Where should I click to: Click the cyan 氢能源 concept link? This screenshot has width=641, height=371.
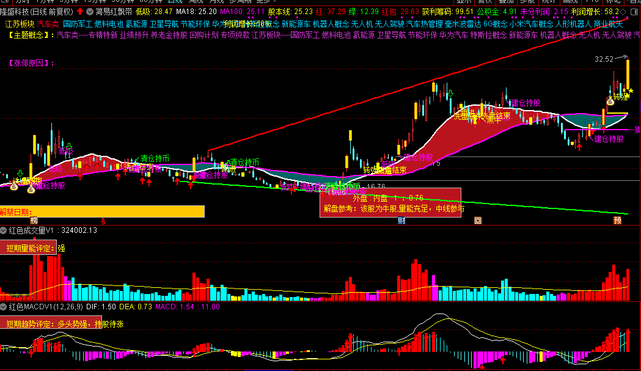[136, 24]
